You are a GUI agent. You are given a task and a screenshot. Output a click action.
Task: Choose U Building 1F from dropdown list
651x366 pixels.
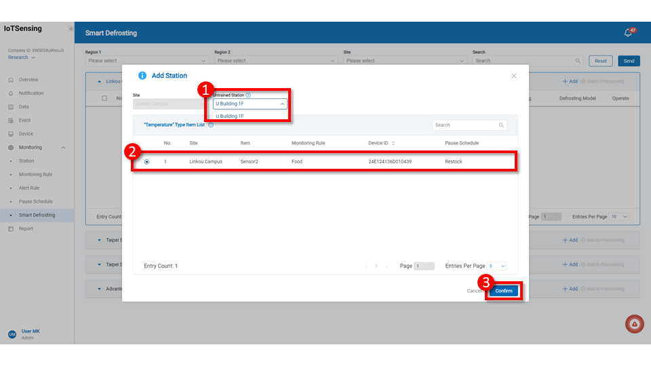(x=230, y=117)
